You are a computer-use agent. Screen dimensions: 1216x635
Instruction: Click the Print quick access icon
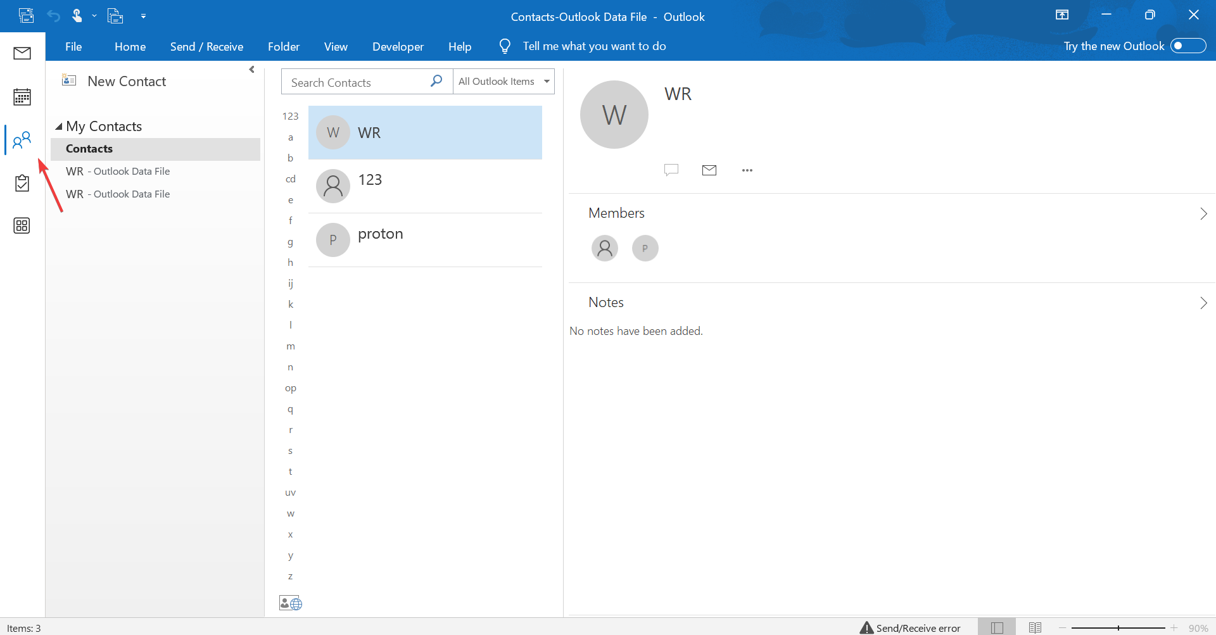pyautogui.click(x=115, y=16)
